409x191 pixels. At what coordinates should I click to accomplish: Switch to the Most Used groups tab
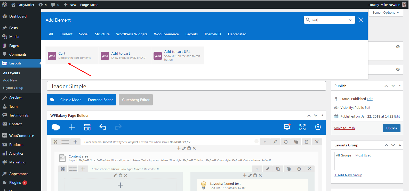[363, 155]
